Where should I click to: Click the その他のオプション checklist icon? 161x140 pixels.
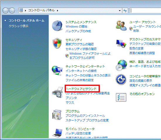[x=121, y=97]
